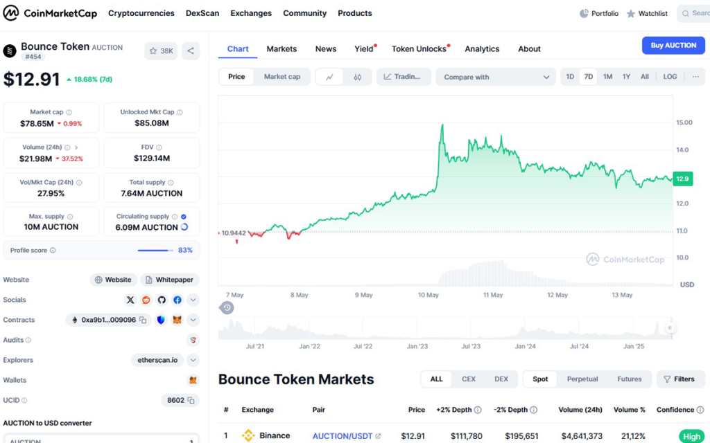
Task: Switch to Analytics tab
Action: point(482,49)
